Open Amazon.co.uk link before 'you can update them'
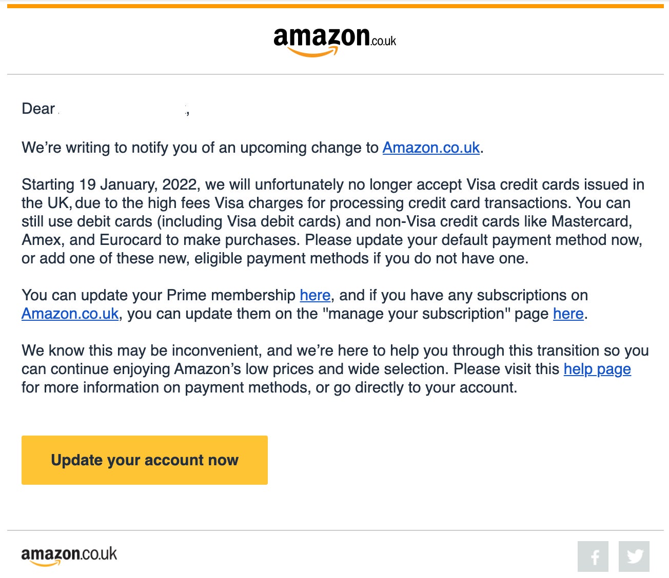The width and height of the screenshot is (669, 578). point(70,314)
